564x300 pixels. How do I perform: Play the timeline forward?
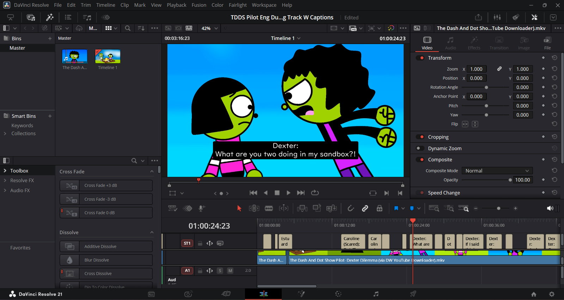[x=288, y=193]
